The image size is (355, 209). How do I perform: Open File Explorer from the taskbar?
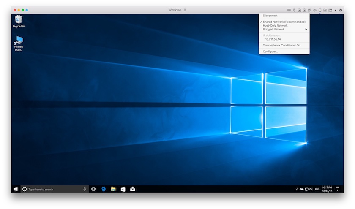(x=113, y=189)
